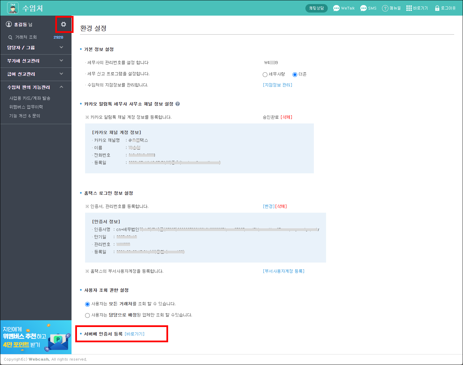Open WeTalk chat icon

coord(336,8)
